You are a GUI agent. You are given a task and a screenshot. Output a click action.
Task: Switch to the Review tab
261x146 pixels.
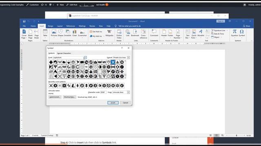[x=92, y=26]
